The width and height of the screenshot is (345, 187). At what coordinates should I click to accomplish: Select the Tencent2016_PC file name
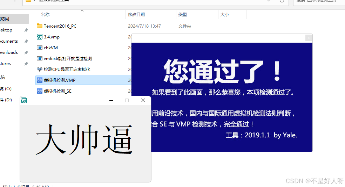pos(60,26)
